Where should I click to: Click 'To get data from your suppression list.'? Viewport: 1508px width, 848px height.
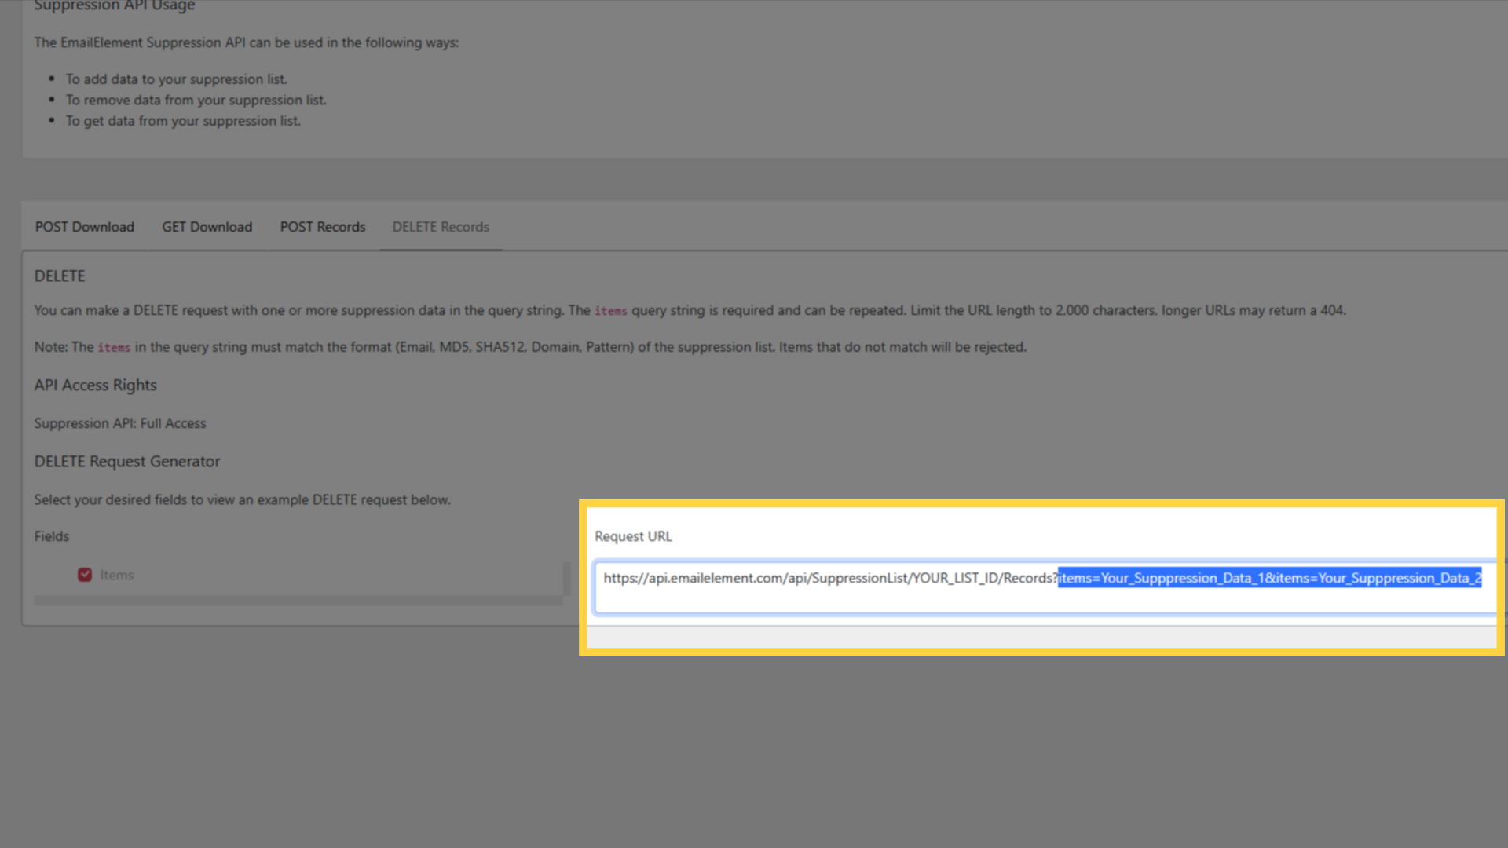pos(183,121)
